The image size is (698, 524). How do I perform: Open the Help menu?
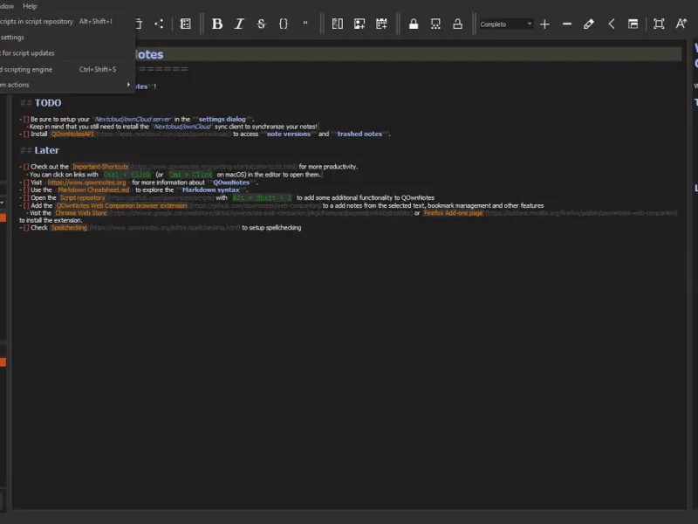[x=30, y=6]
